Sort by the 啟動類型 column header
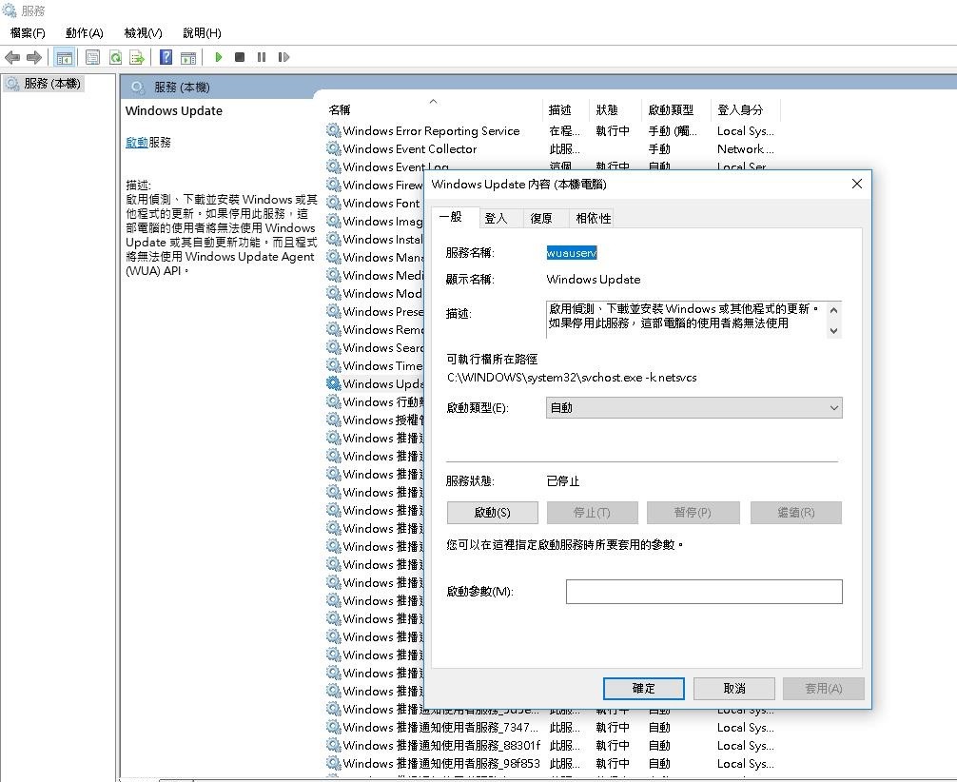The image size is (957, 782). (x=676, y=110)
